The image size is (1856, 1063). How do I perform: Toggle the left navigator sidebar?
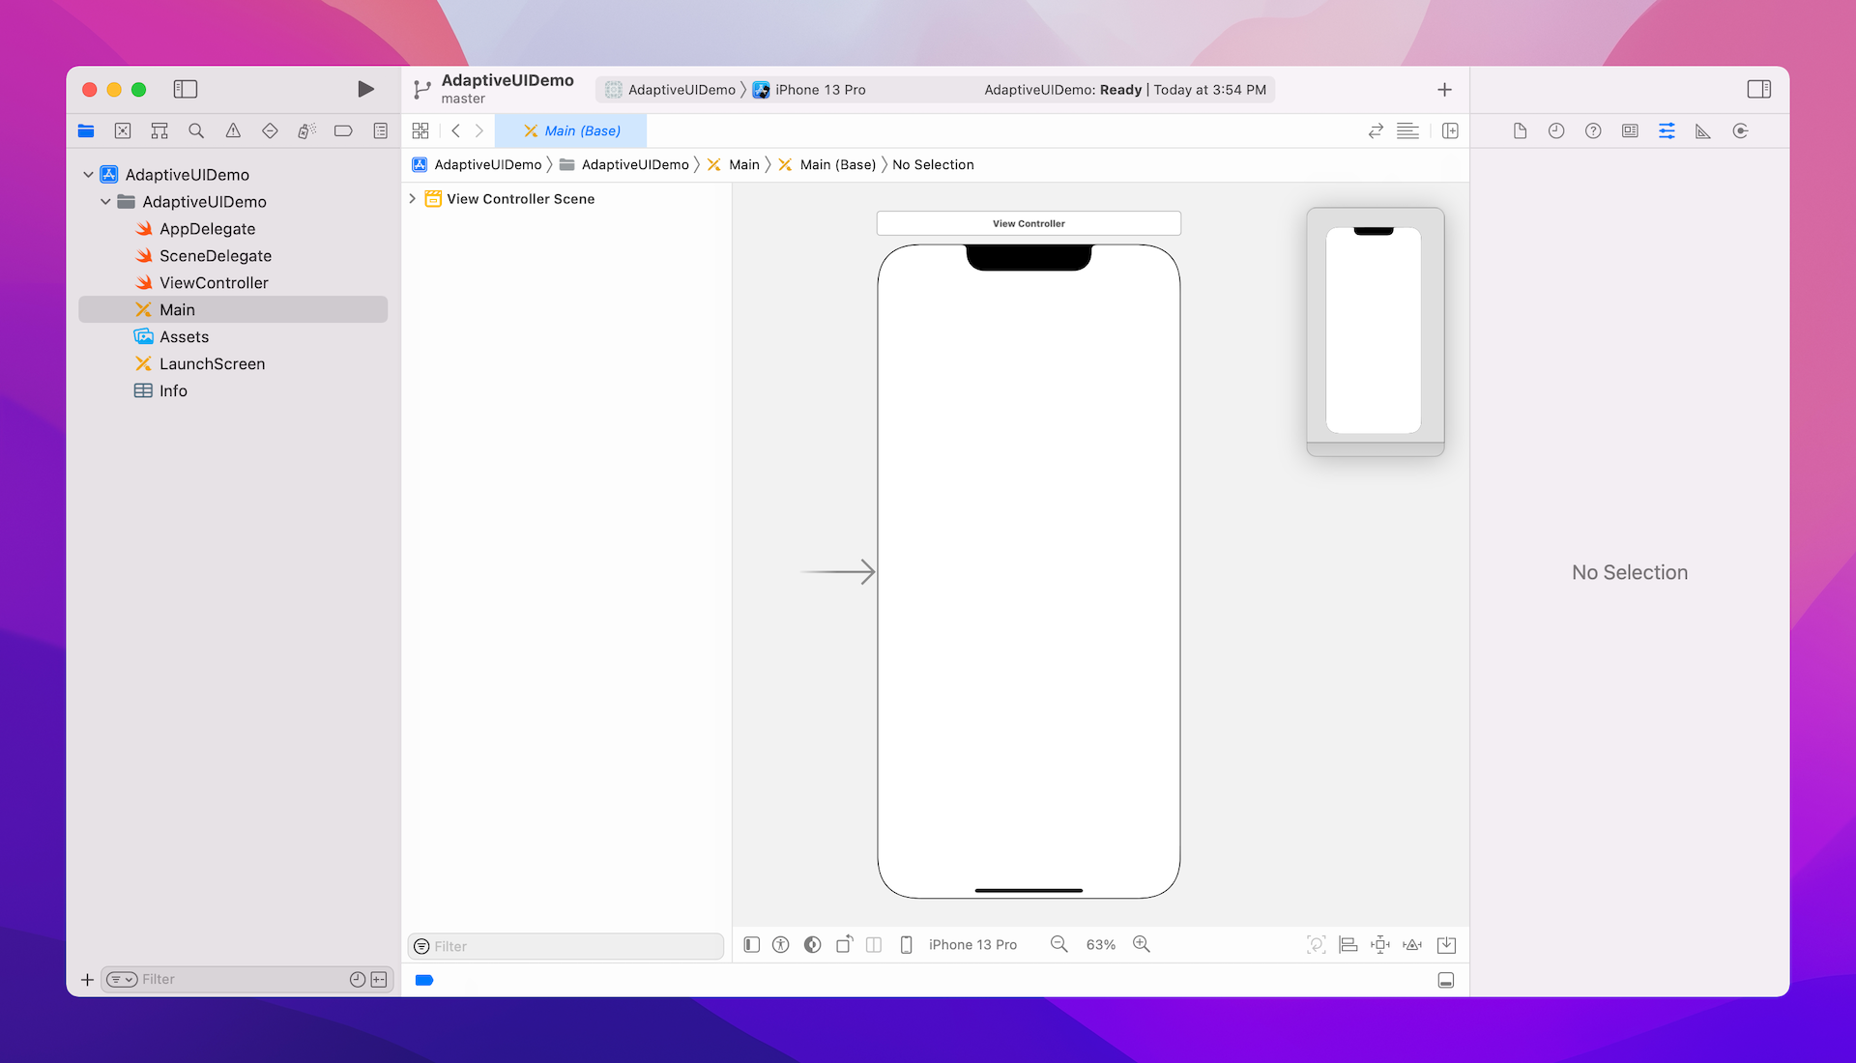click(x=185, y=89)
